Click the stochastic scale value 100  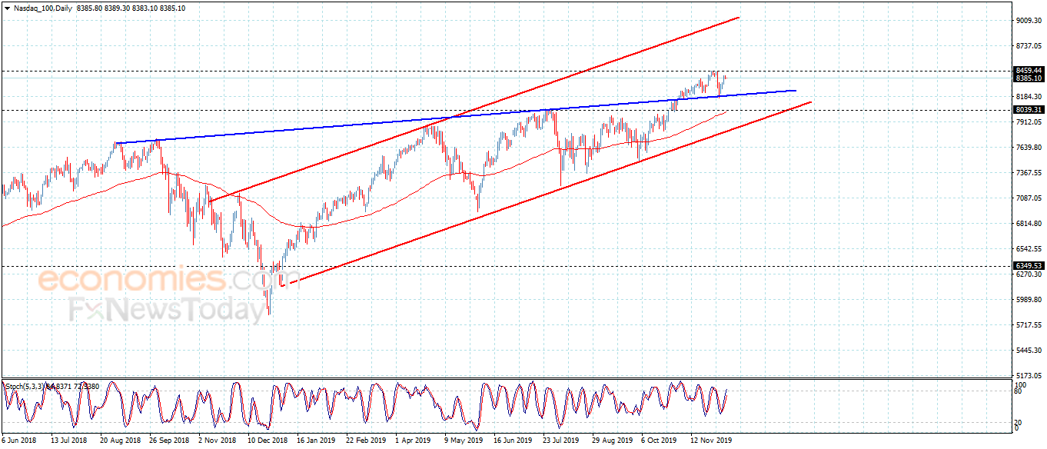tap(1021, 384)
